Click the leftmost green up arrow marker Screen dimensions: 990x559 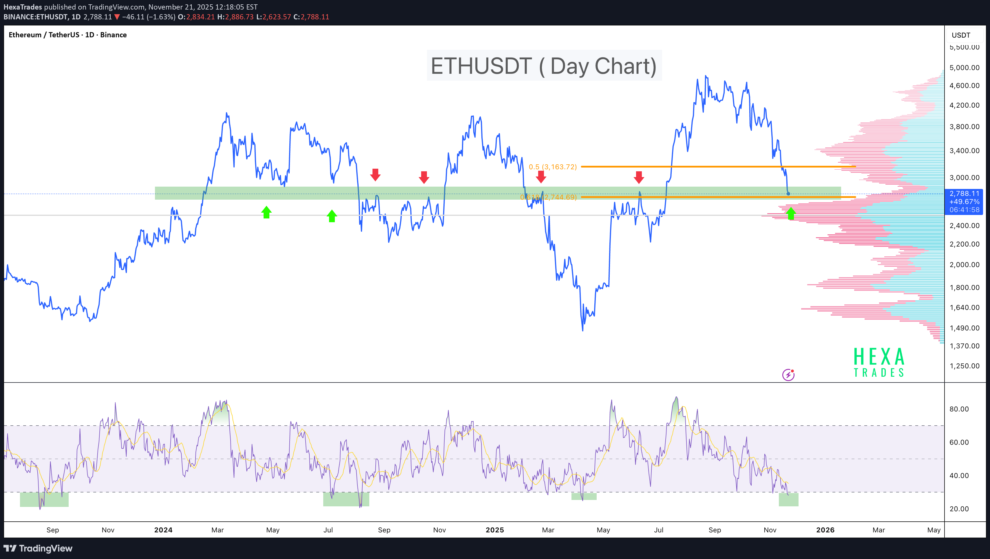(266, 212)
